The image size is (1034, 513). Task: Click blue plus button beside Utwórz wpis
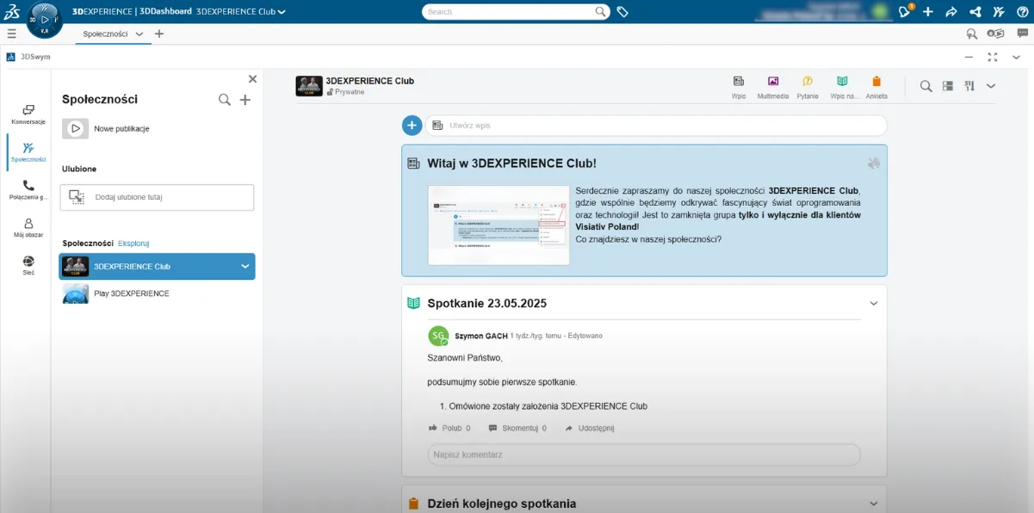coord(412,126)
